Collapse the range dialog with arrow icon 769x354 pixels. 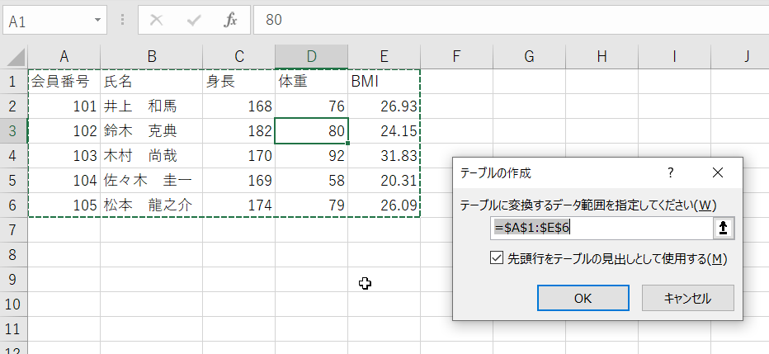724,229
